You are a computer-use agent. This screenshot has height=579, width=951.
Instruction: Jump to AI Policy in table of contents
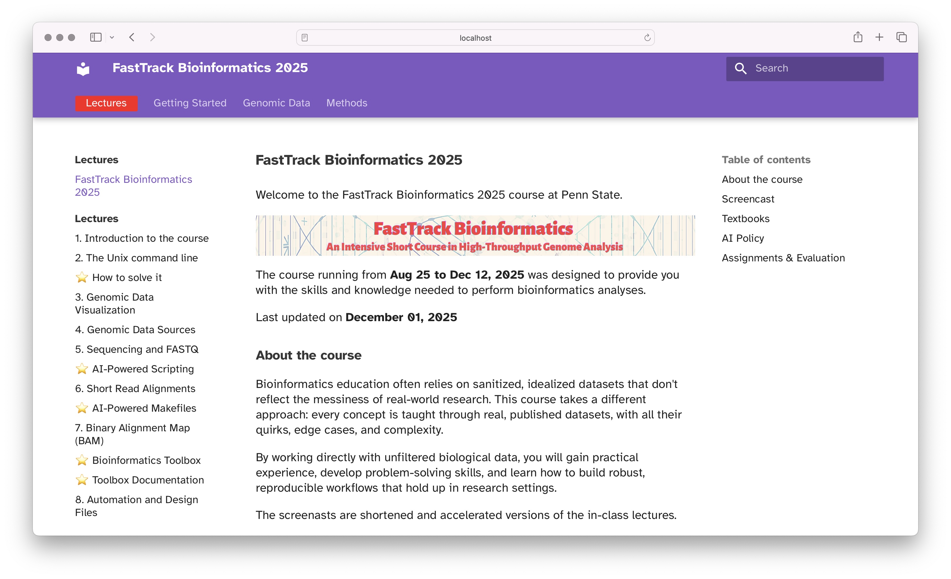743,238
